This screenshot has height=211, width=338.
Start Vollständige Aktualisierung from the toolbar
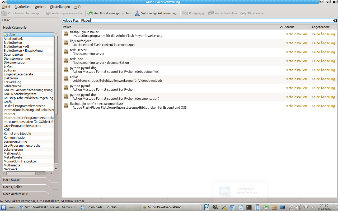pyautogui.click(x=156, y=13)
